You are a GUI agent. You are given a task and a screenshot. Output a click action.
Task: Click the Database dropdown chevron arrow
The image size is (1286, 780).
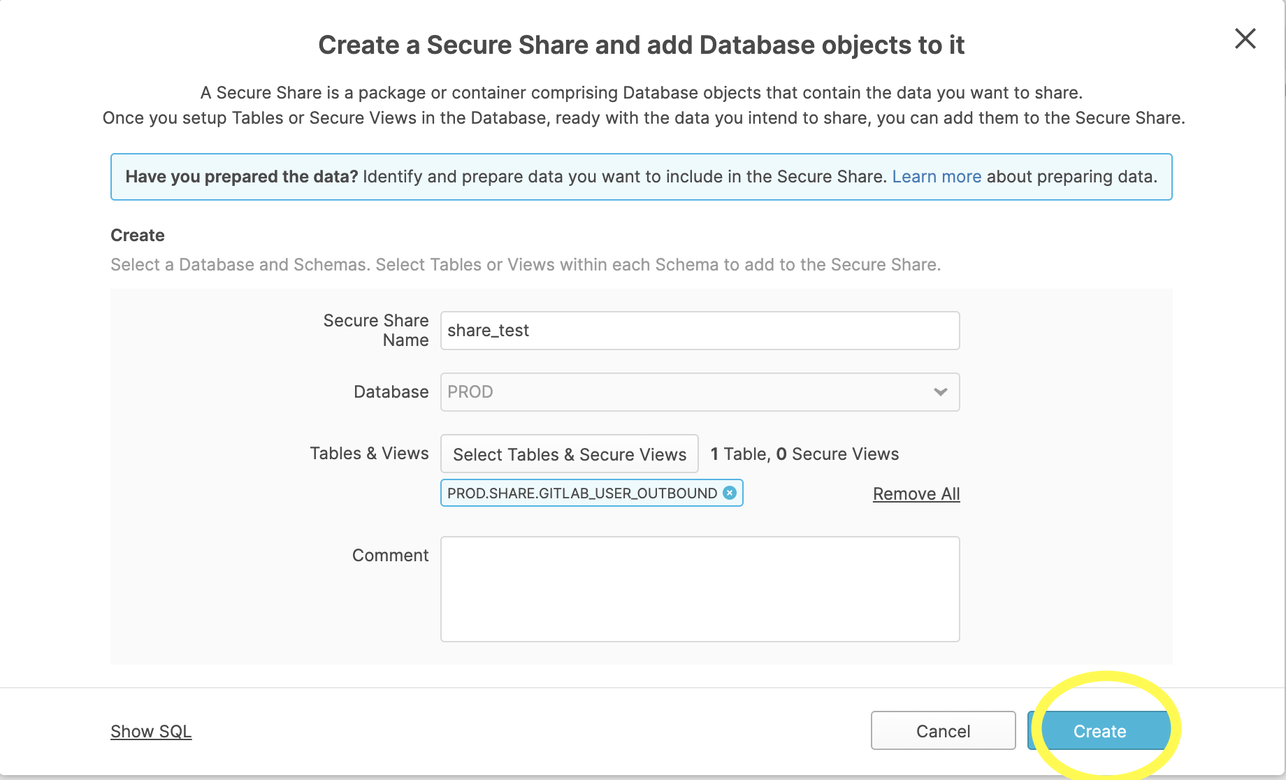pos(940,392)
